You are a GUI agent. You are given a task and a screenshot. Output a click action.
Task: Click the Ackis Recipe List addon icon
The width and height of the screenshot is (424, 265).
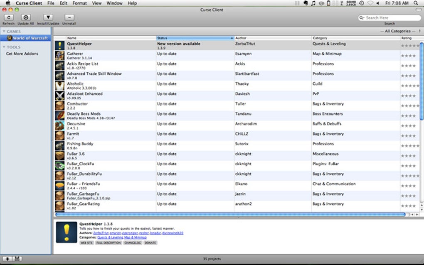(x=60, y=65)
